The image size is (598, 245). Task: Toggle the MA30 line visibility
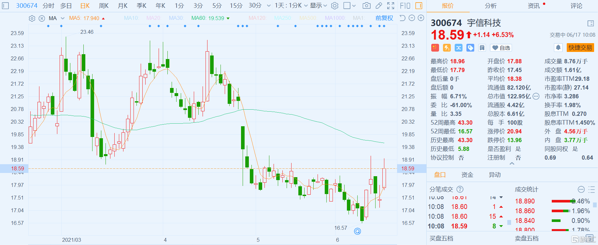[176, 18]
